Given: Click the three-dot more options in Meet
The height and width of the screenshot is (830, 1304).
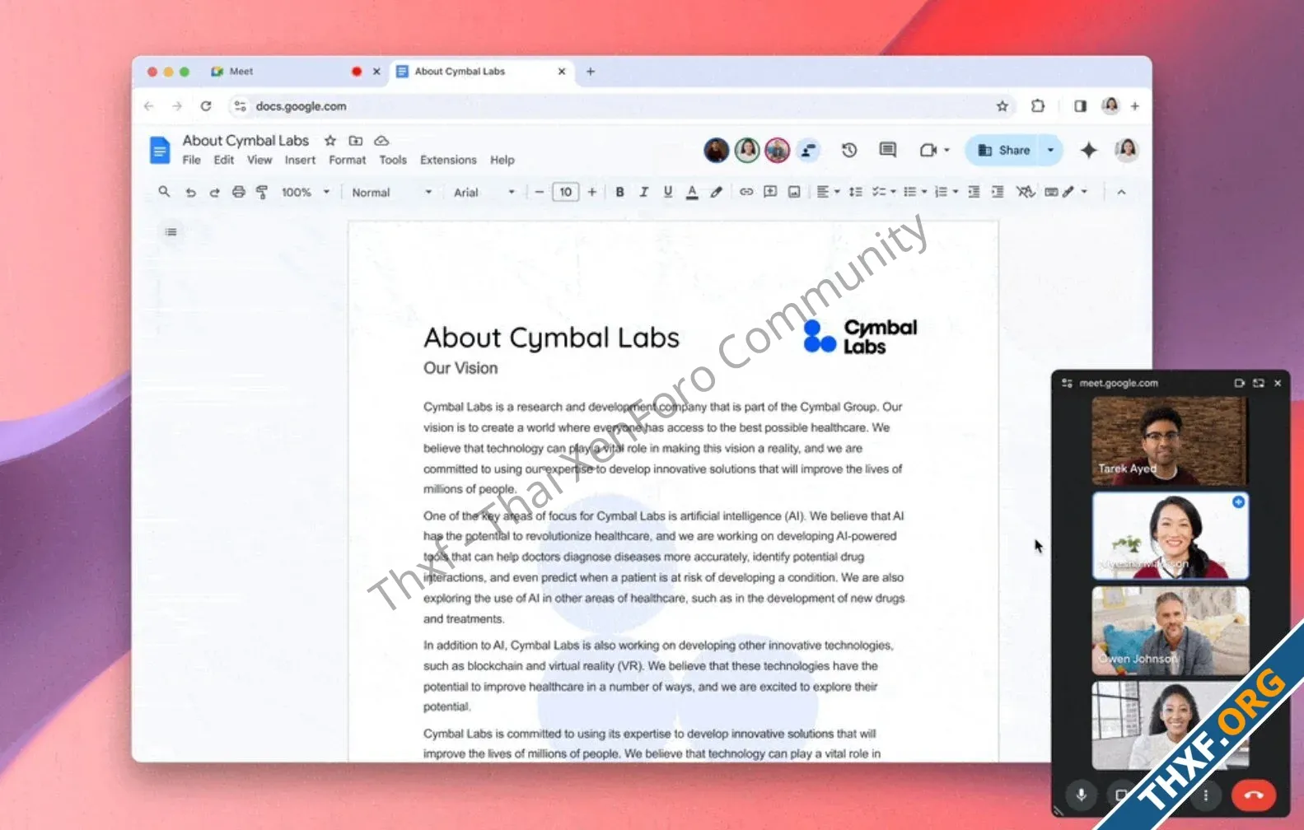Looking at the screenshot, I should pos(1206,795).
